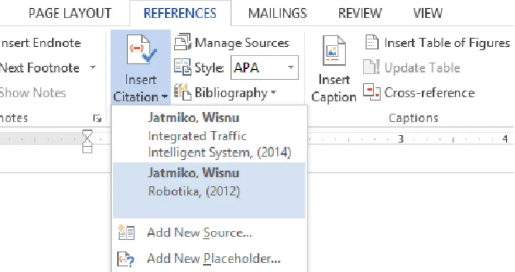Click the Manage Sources icon

pyautogui.click(x=183, y=42)
